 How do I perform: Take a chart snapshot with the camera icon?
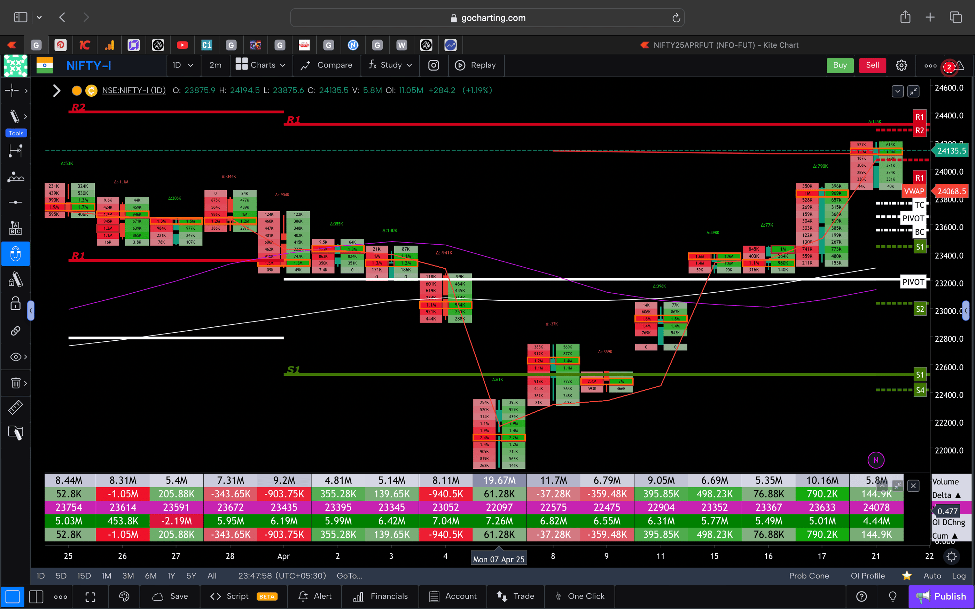tap(434, 65)
